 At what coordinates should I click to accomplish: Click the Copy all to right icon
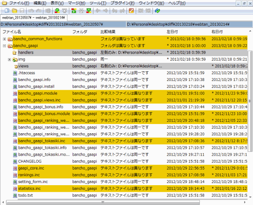point(140,11)
